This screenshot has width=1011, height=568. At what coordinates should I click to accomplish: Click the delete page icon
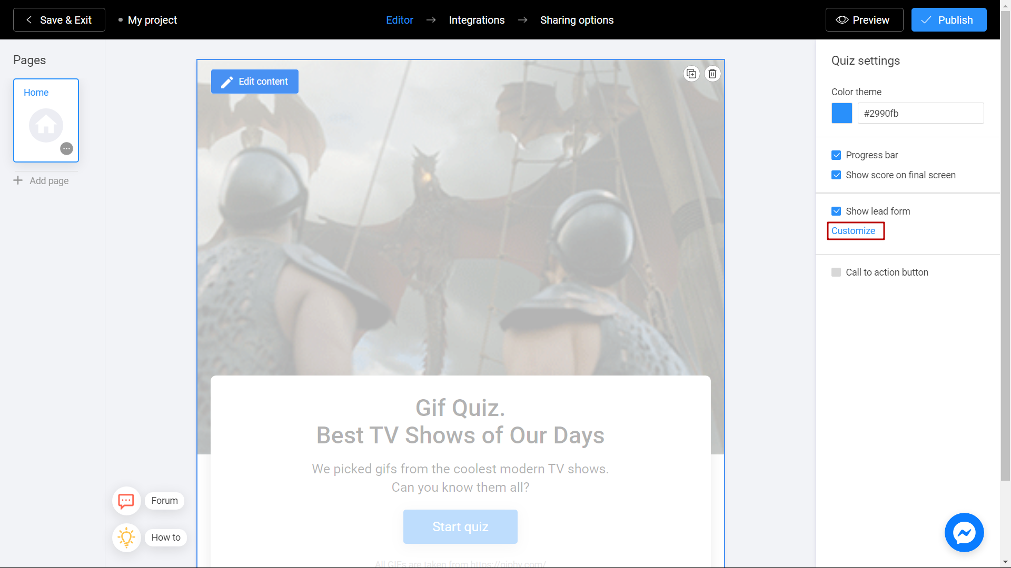tap(712, 74)
